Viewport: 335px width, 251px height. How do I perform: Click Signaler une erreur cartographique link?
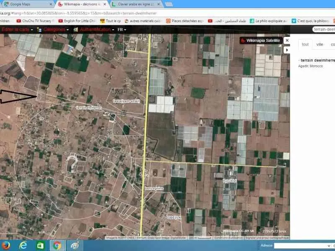[267, 238]
